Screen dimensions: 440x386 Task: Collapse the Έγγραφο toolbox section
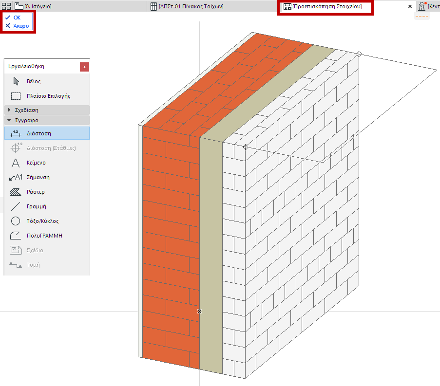pos(47,120)
